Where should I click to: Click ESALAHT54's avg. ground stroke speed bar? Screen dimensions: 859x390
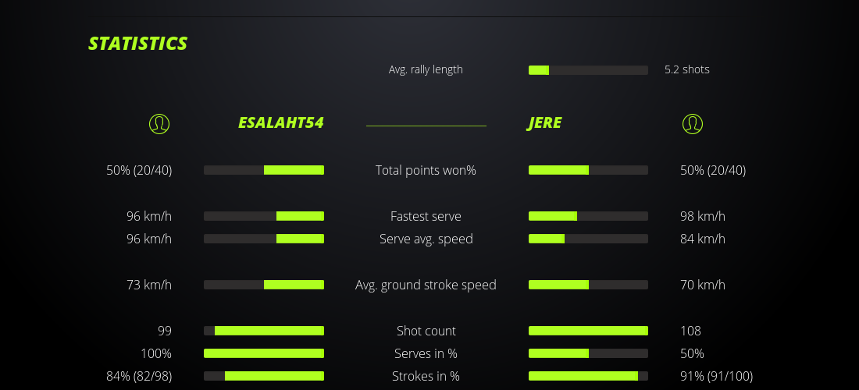(x=264, y=285)
